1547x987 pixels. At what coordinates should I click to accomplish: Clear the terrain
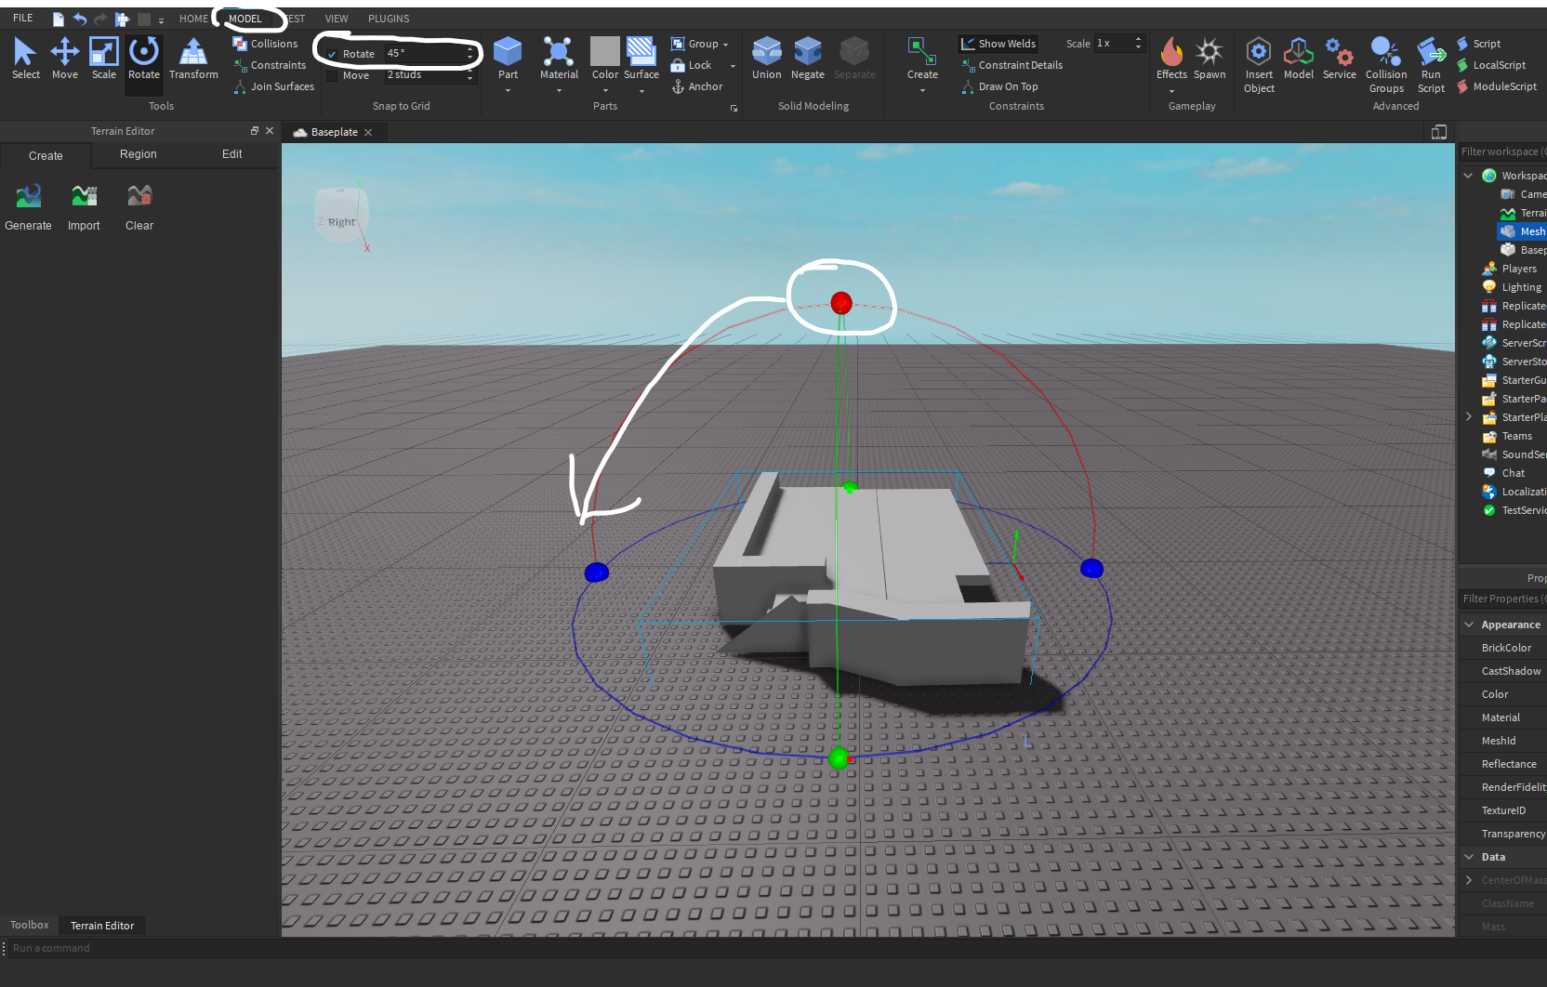[139, 207]
